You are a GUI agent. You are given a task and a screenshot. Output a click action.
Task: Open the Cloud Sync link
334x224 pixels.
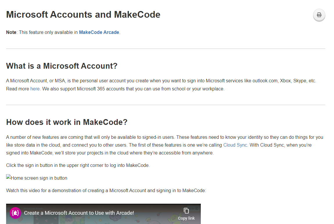click(235, 145)
